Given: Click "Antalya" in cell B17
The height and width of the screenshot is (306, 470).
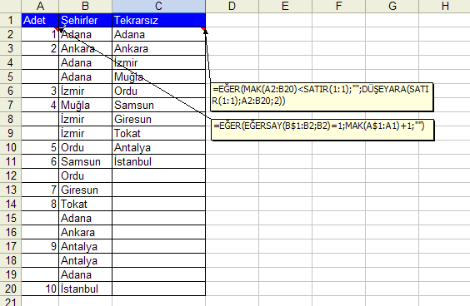Looking at the screenshot, I should click(x=79, y=247).
